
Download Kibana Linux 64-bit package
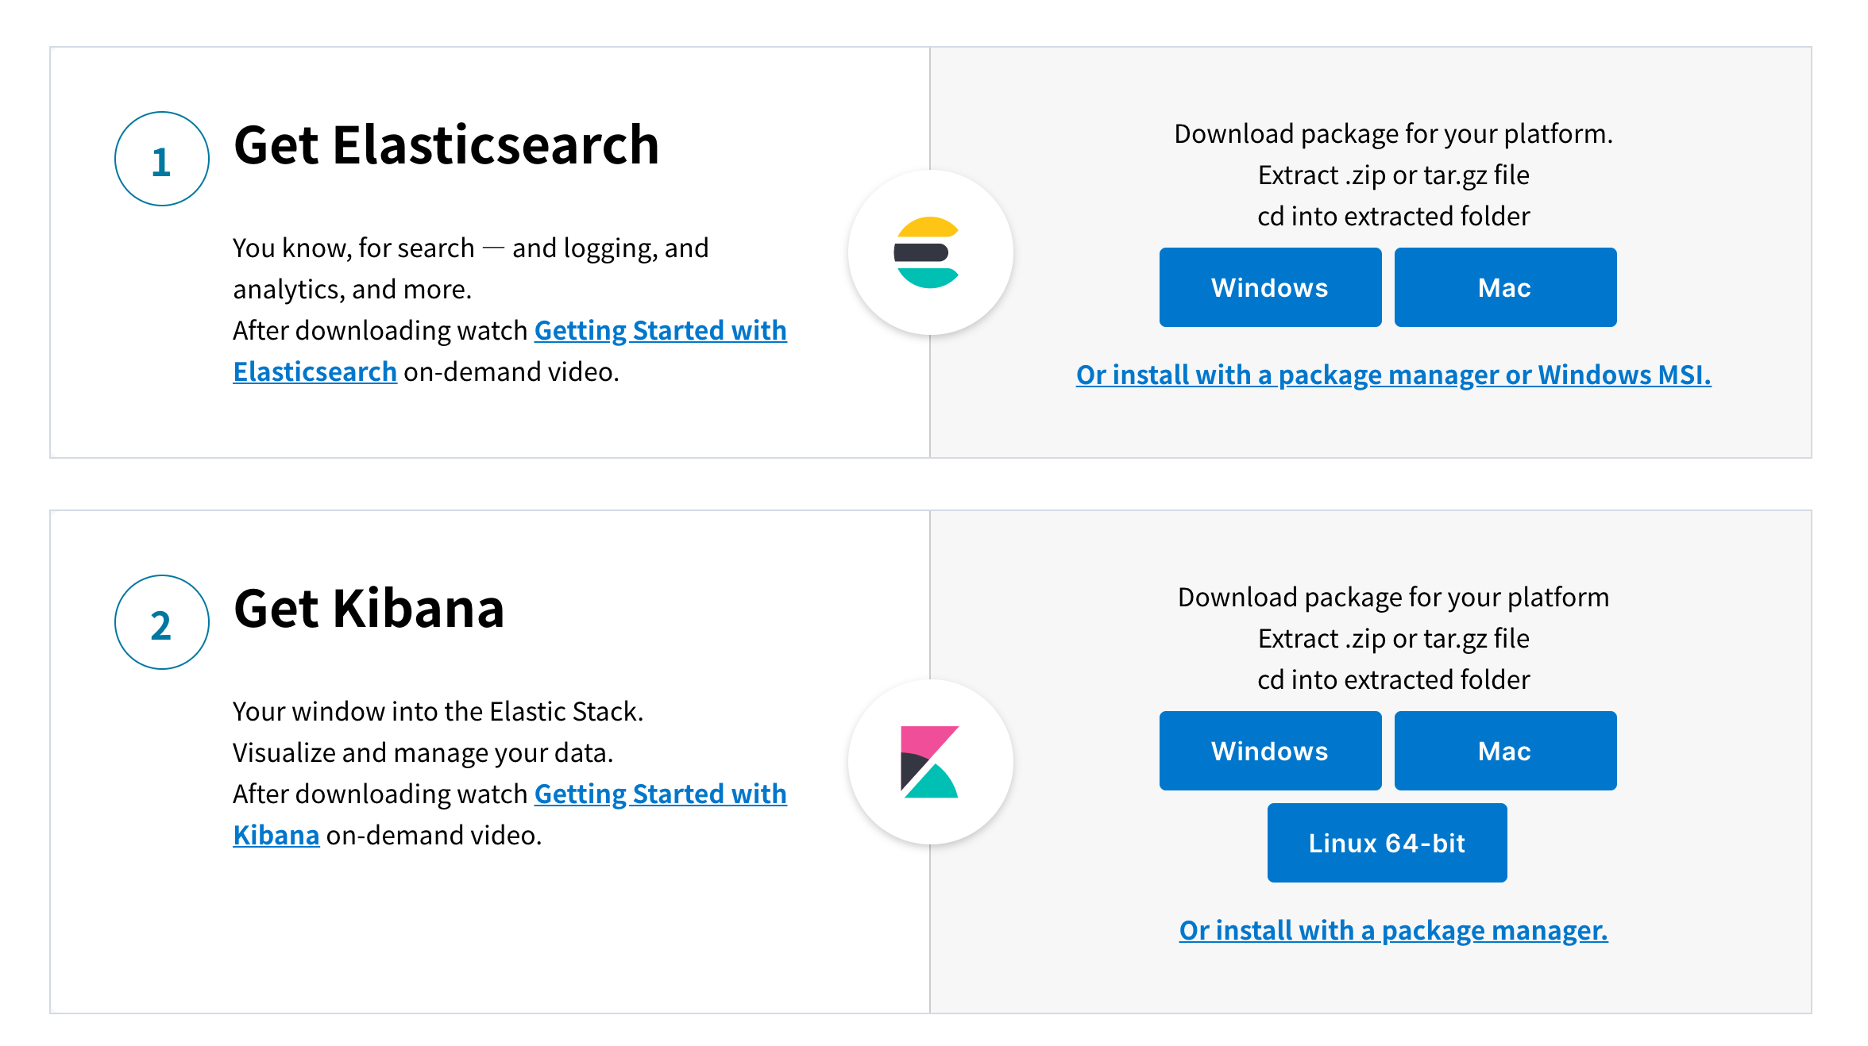(x=1386, y=843)
